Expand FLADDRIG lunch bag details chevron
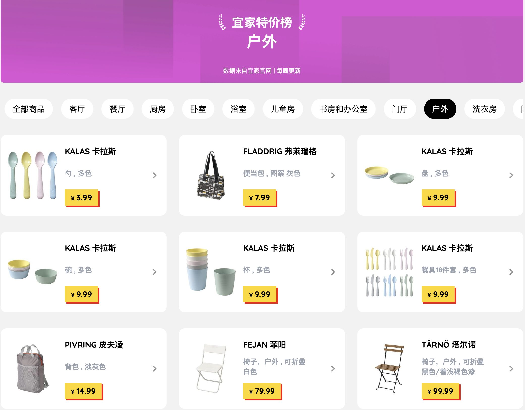525x410 pixels. (333, 175)
